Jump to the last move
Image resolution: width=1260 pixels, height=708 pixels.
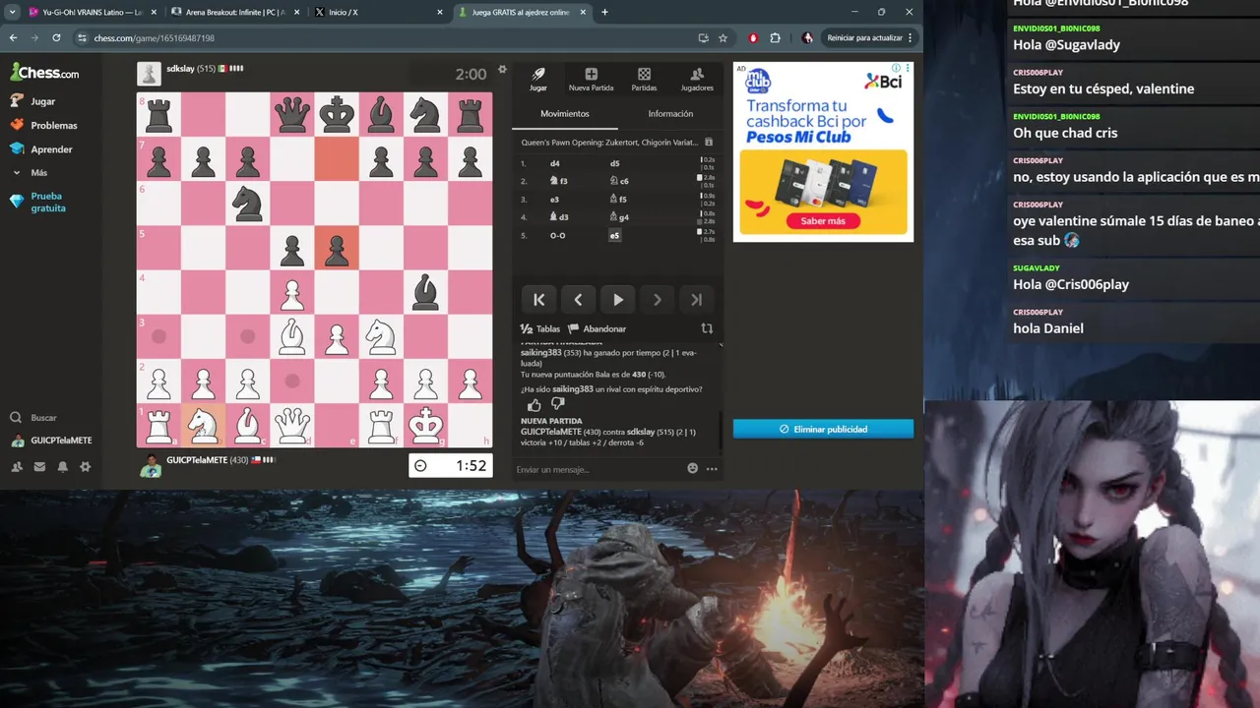(697, 300)
